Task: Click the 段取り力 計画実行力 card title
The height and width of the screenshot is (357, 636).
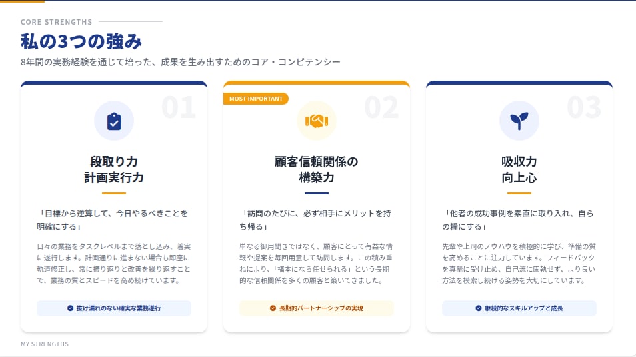Action: 114,169
